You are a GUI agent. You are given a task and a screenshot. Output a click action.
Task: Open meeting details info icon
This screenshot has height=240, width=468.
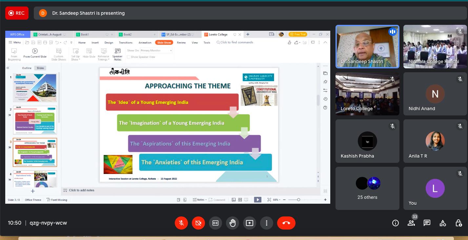click(396, 223)
